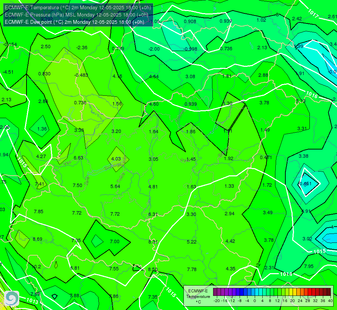Image resolution: width=337 pixels, height=310 pixels.
Task: Click the 0.830 dew point value
Action: tap(44, 74)
